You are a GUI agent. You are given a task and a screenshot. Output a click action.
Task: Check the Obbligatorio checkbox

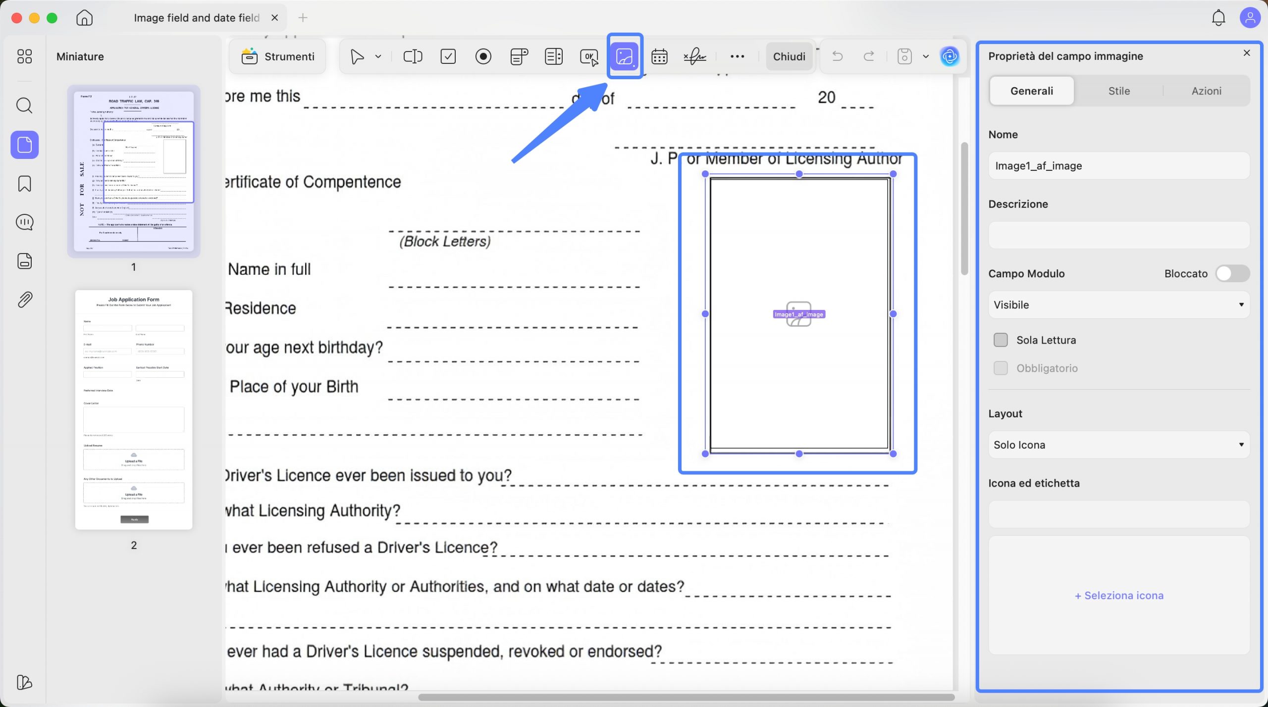[1001, 368]
